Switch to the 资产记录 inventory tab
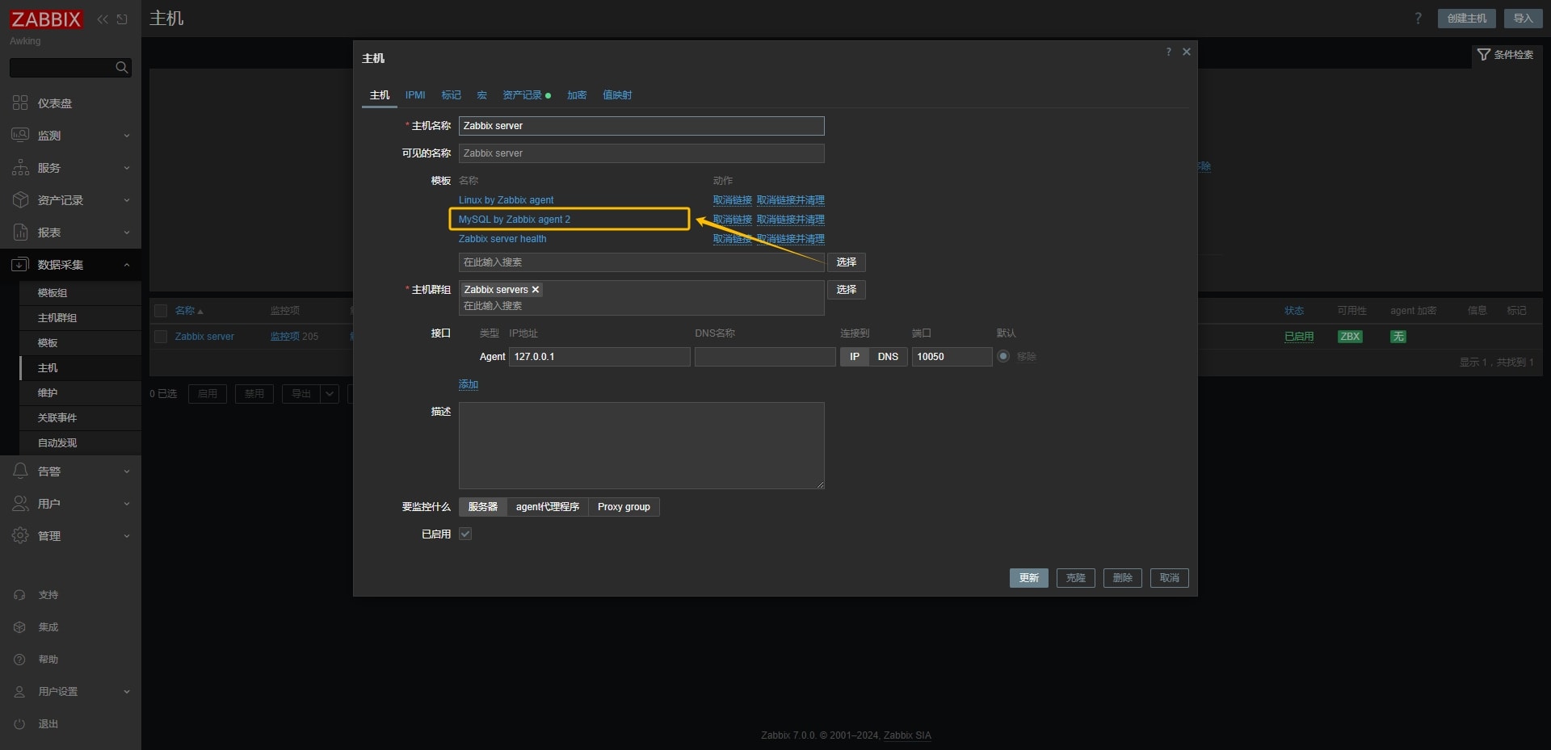 click(526, 95)
